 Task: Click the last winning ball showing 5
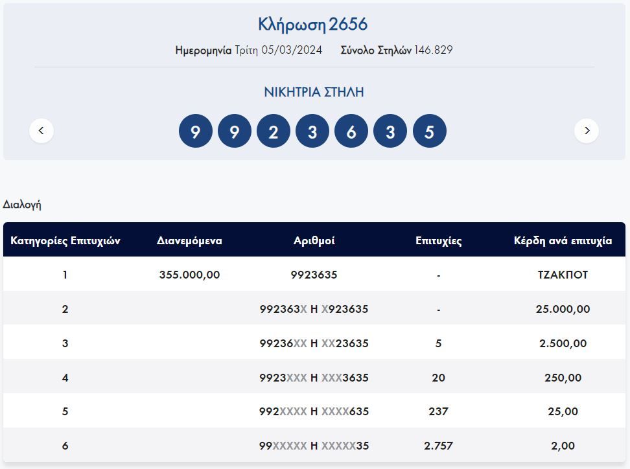[429, 132]
